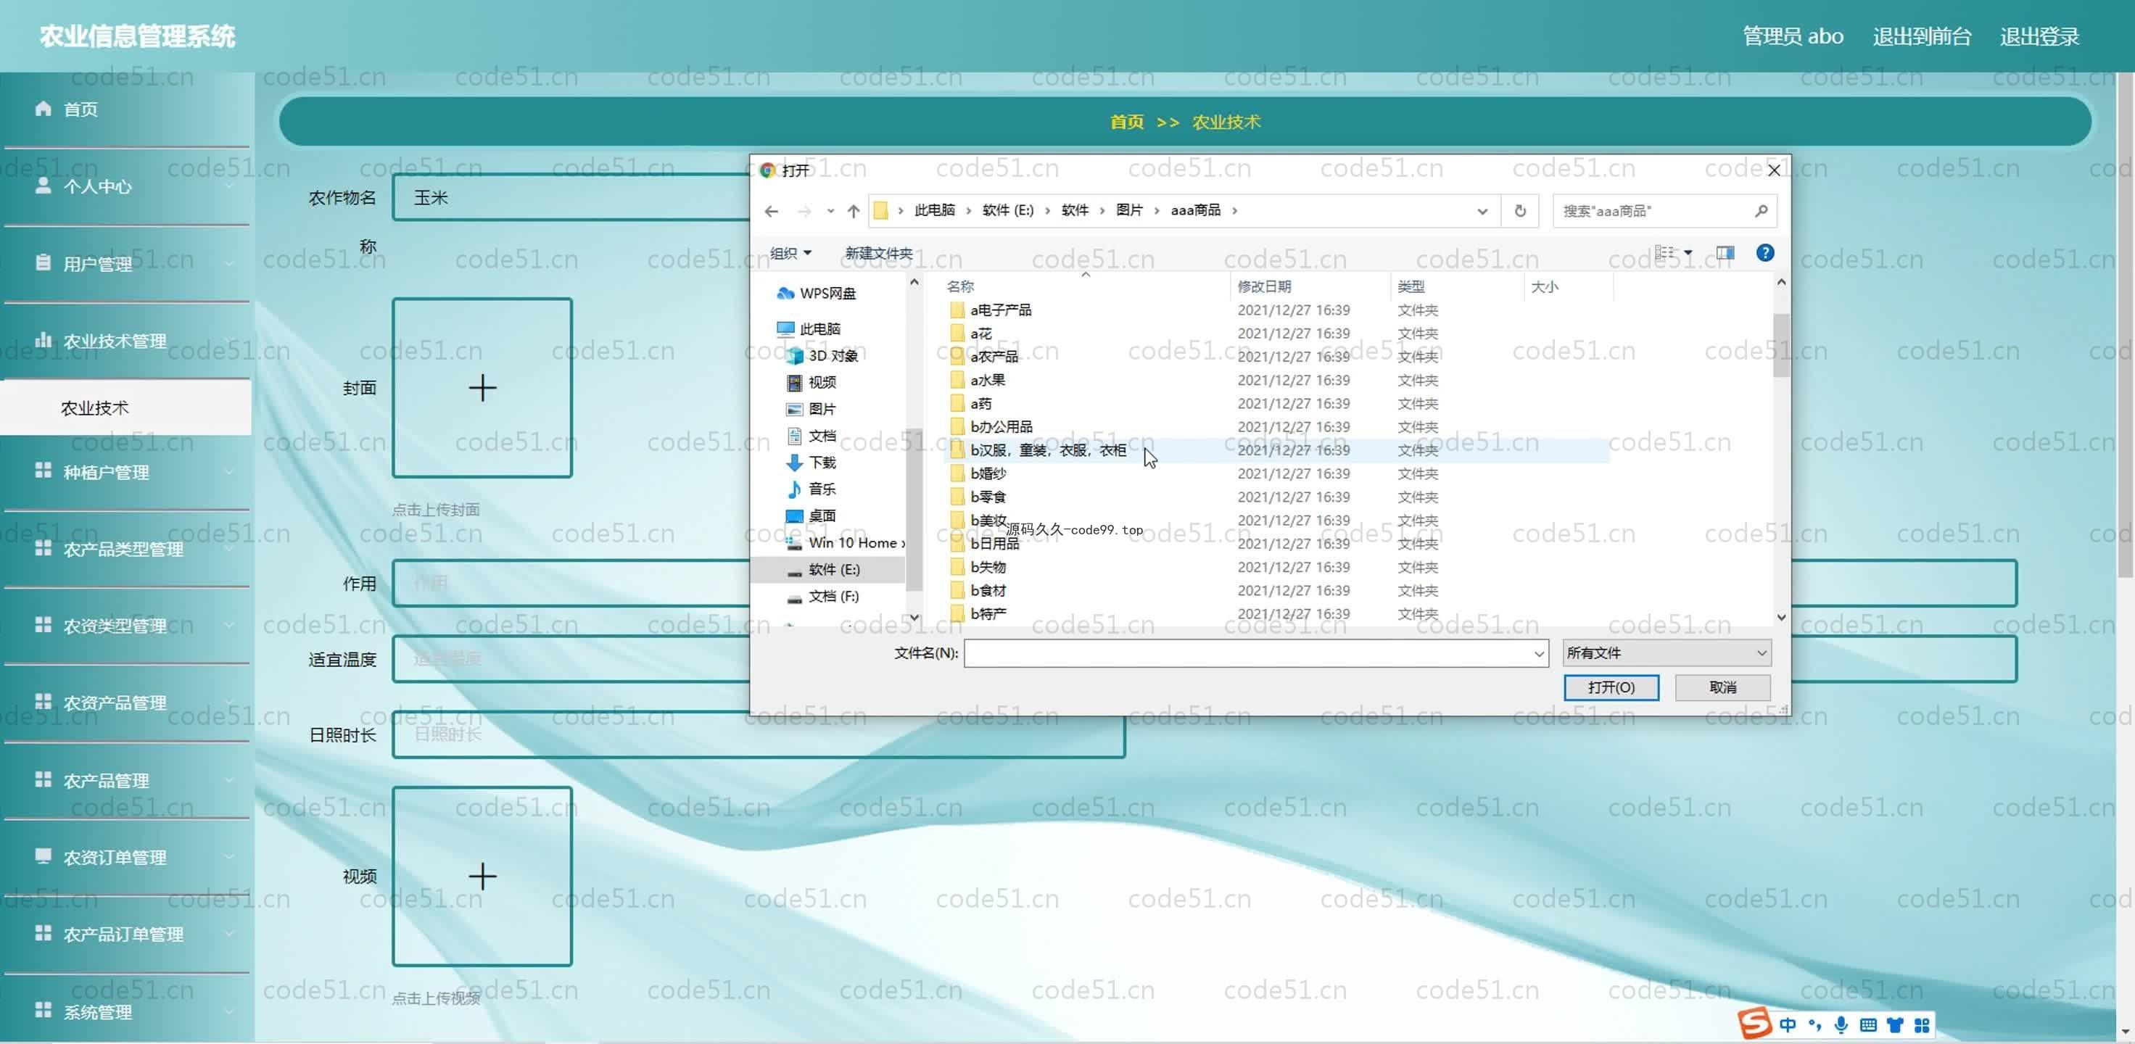Viewport: 2135px width, 1044px height.
Task: Toggle the preview pane icon
Action: 1725,253
